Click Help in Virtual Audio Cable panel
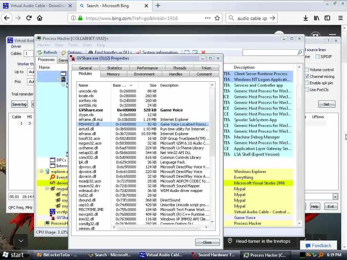The height and width of the screenshot is (260, 347). tap(315, 207)
